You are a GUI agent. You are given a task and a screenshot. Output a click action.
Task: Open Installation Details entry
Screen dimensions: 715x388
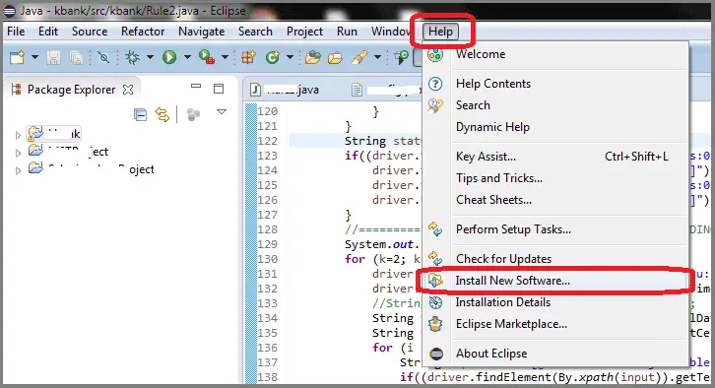pyautogui.click(x=555, y=302)
